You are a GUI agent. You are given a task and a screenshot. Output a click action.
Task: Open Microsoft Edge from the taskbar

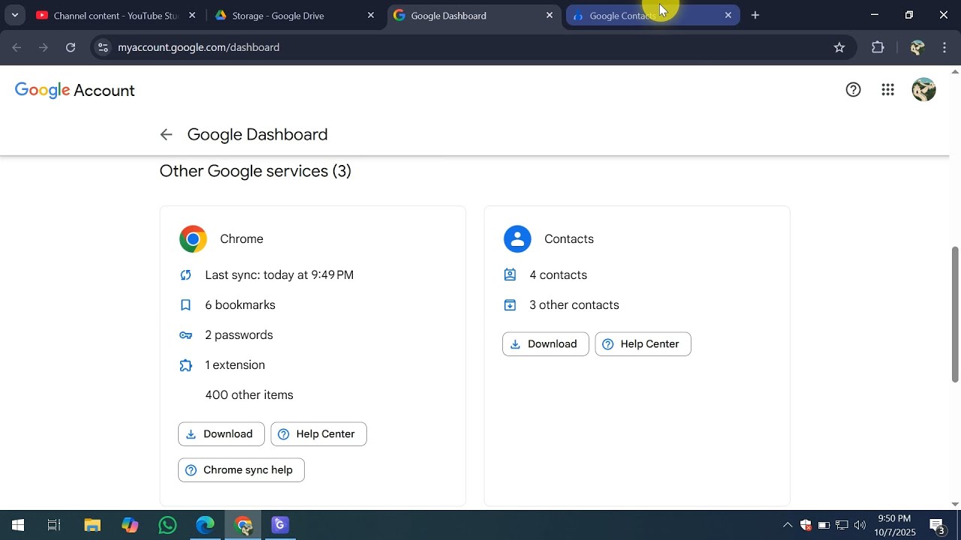tap(205, 525)
